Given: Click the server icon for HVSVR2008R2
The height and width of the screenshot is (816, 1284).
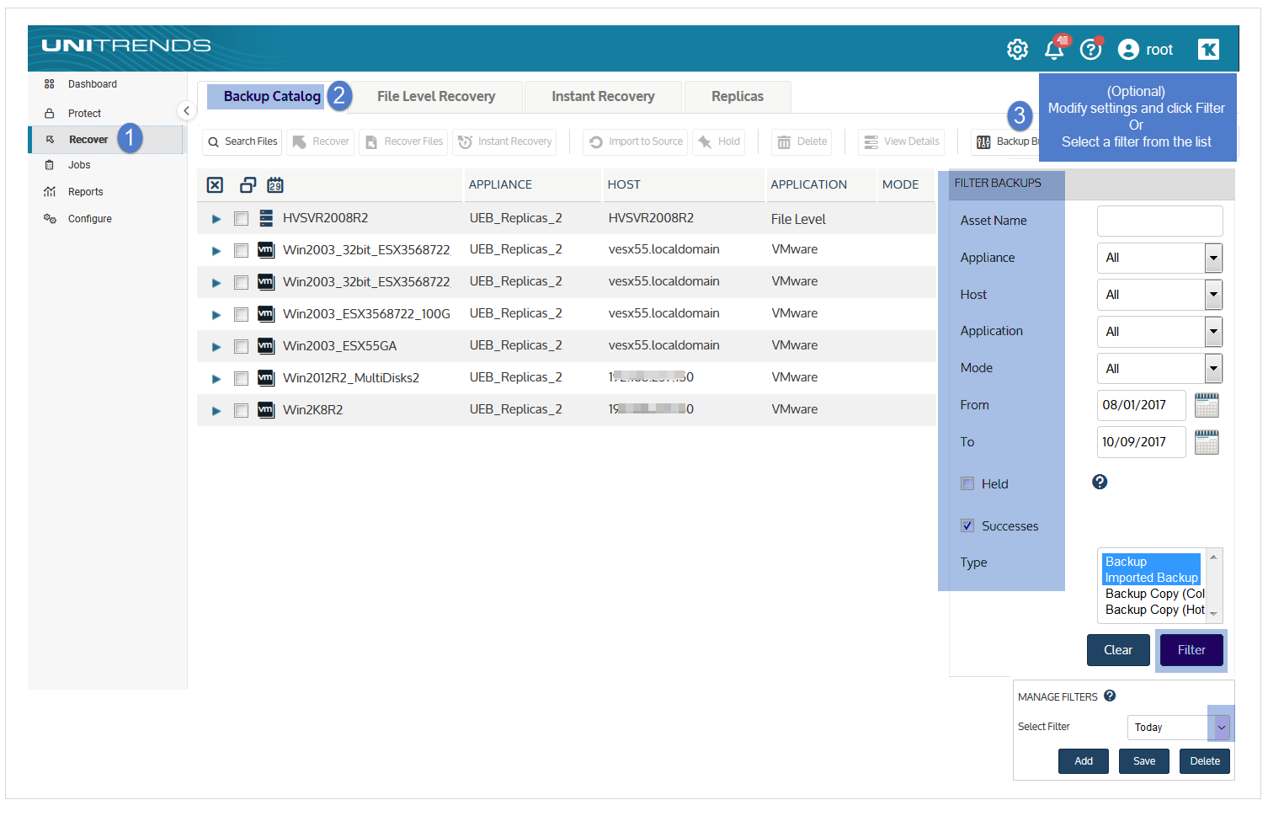Looking at the screenshot, I should point(266,218).
